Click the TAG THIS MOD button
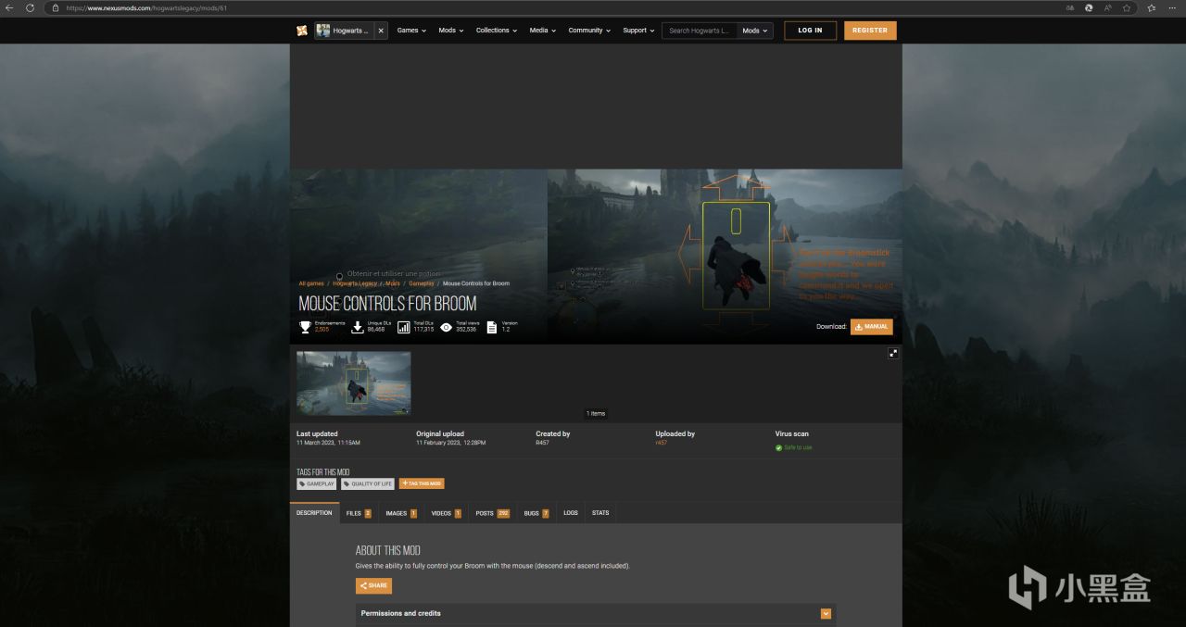This screenshot has height=627, width=1186. (x=422, y=483)
